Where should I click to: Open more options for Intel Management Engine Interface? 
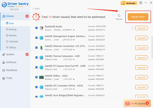pyautogui.click(x=149, y=38)
